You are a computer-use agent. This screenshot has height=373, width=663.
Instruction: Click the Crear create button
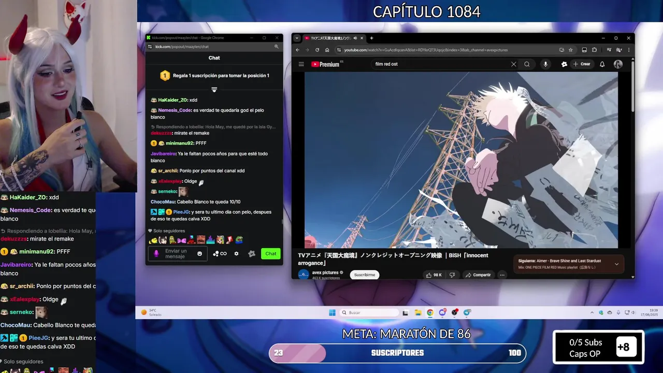click(582, 64)
